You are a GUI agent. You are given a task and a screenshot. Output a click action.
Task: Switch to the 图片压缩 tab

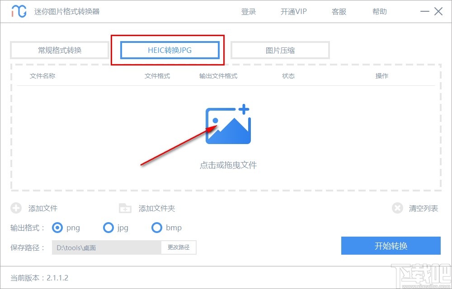[x=280, y=50]
